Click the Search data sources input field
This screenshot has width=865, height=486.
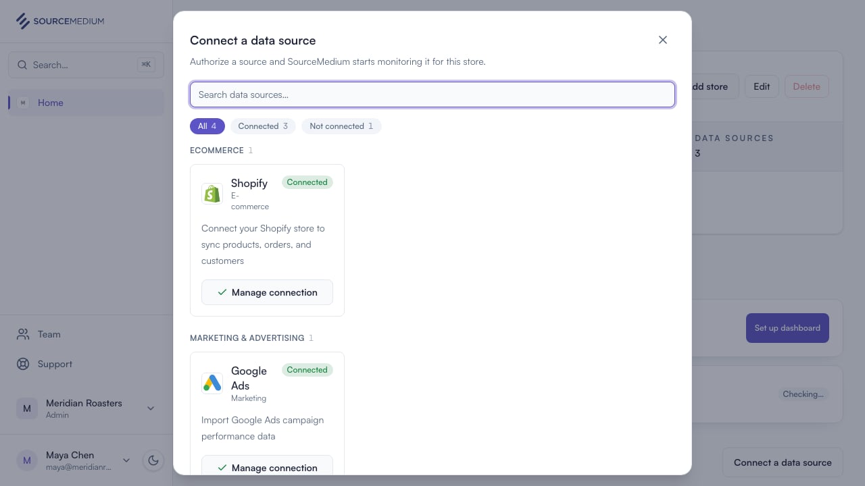pyautogui.click(x=432, y=94)
